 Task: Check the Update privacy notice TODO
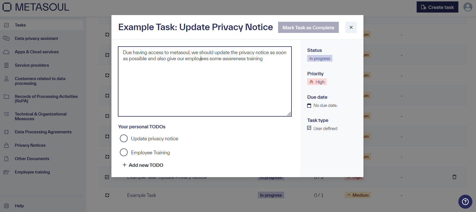[x=124, y=138]
